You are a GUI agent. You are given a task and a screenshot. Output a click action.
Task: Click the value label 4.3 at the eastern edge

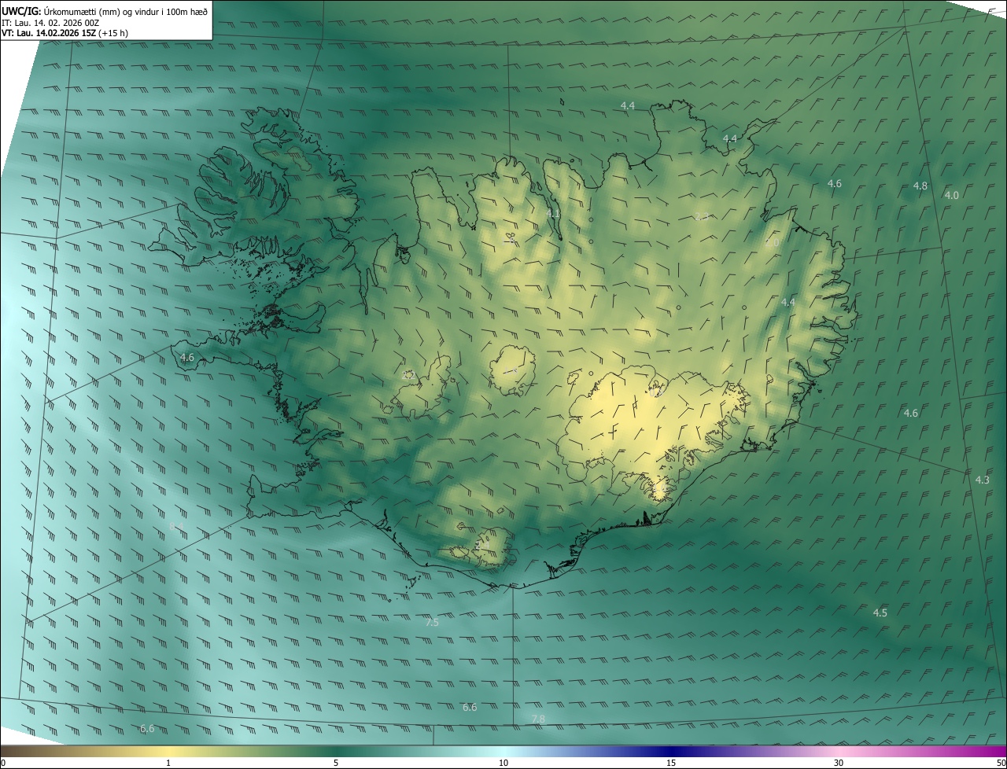[x=983, y=480]
